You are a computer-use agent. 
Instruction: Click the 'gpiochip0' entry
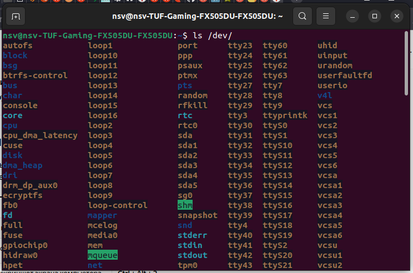(x=25, y=245)
